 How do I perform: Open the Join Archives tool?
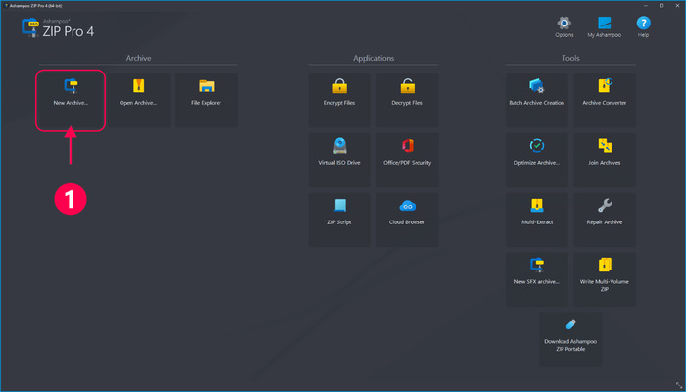point(605,160)
